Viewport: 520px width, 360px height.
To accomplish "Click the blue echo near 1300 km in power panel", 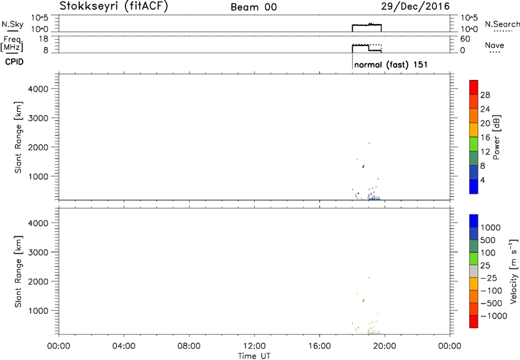I will tap(363, 166).
